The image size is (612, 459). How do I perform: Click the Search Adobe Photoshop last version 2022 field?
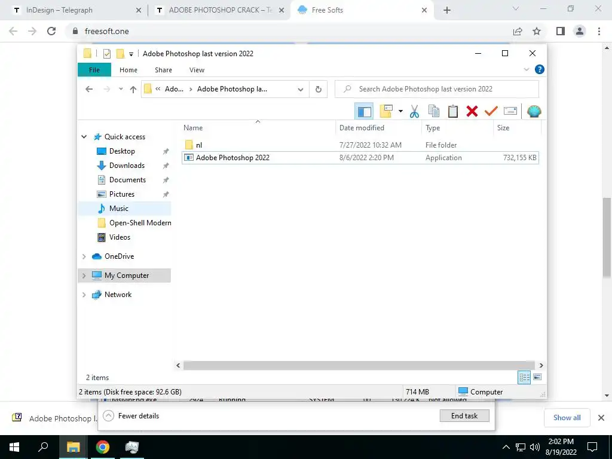coord(437,89)
